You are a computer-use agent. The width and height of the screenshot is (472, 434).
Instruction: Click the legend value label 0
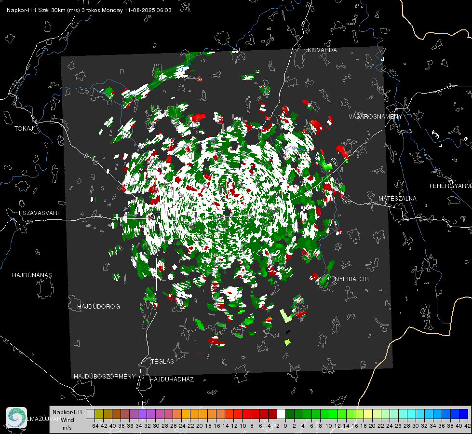(285, 426)
